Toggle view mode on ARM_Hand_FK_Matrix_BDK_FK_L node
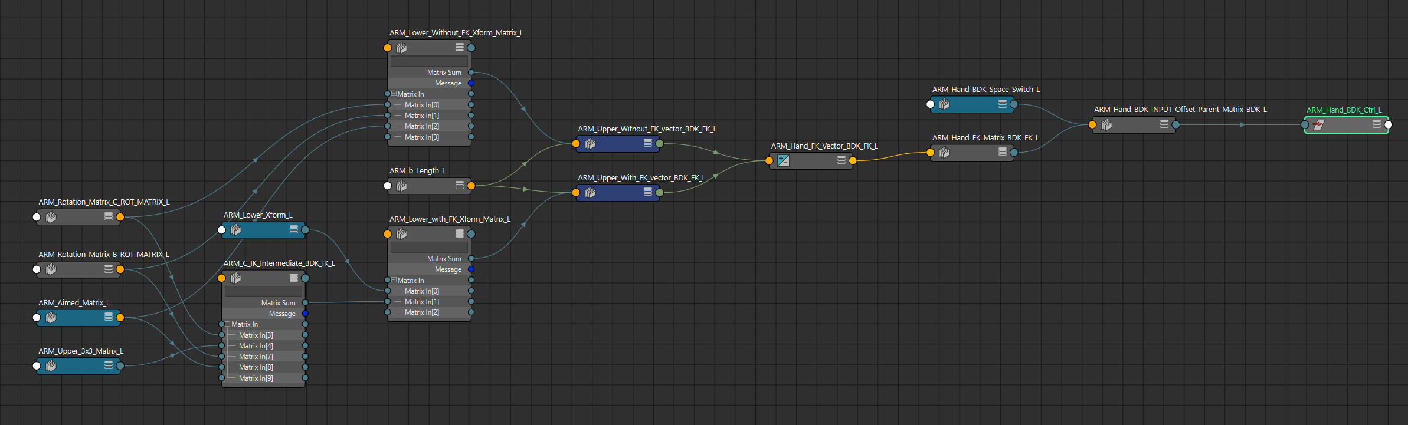The height and width of the screenshot is (425, 1408). [1003, 152]
